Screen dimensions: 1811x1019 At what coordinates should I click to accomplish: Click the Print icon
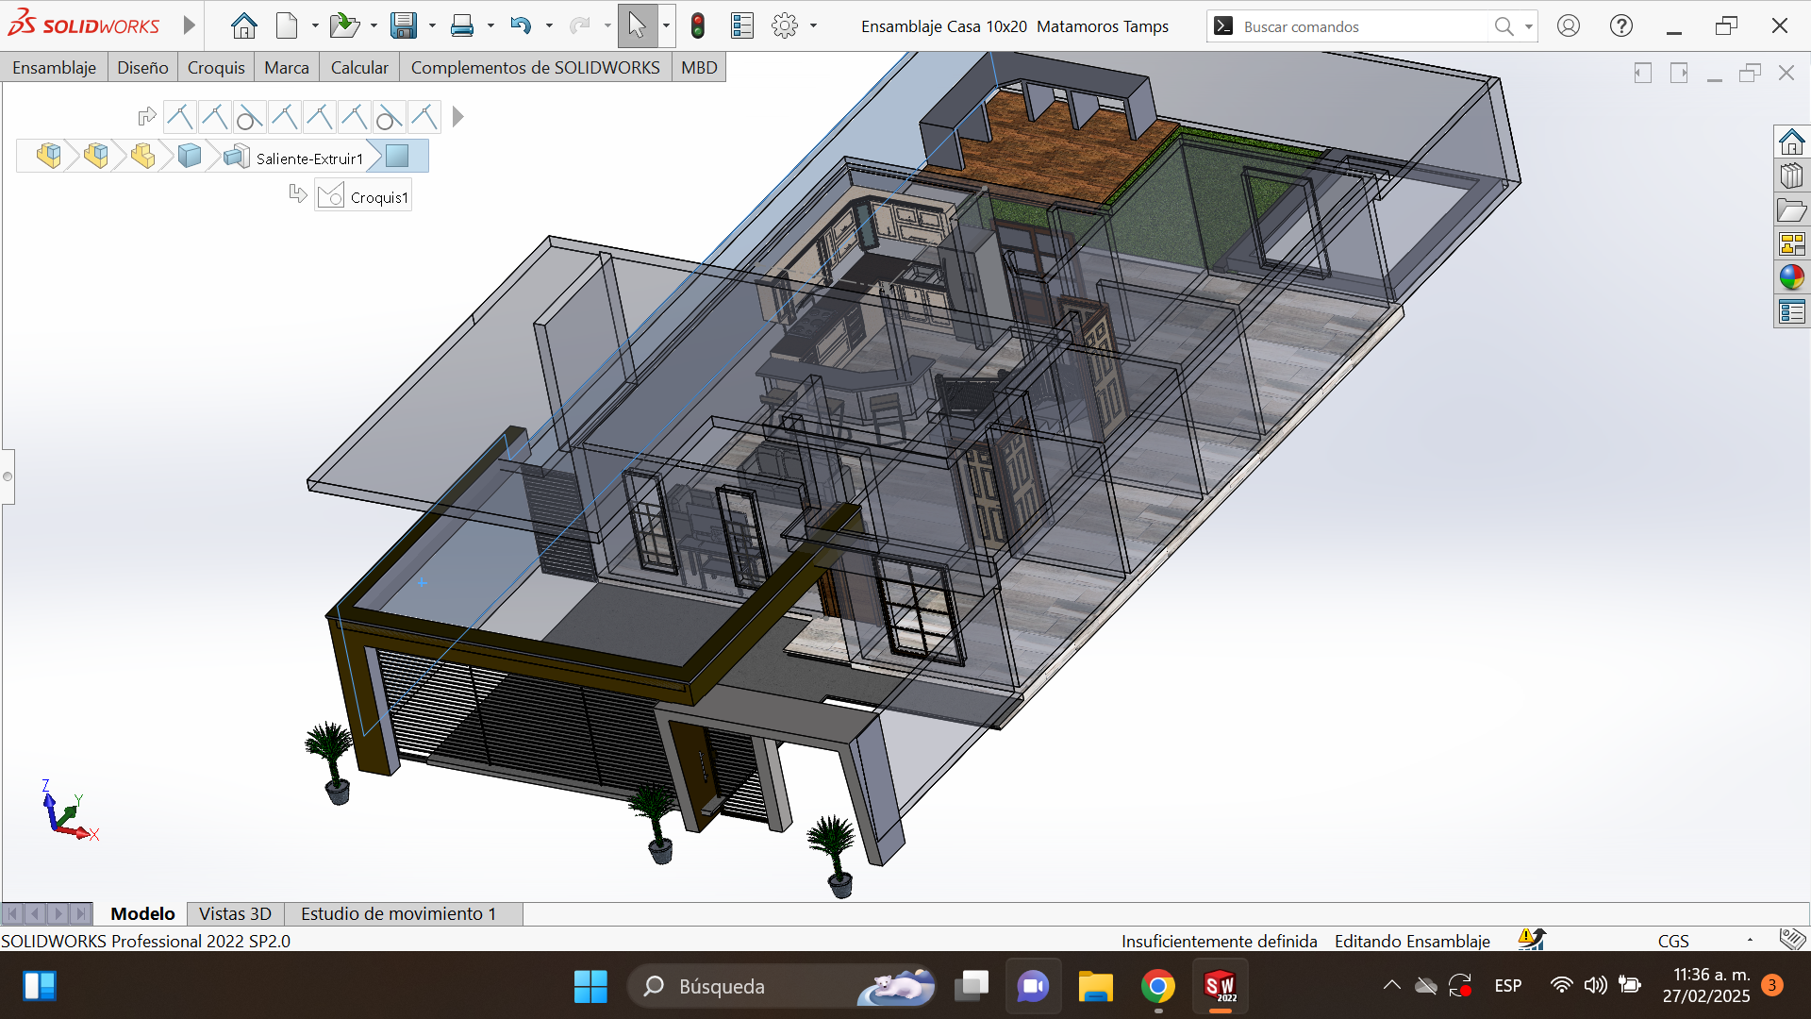[462, 26]
